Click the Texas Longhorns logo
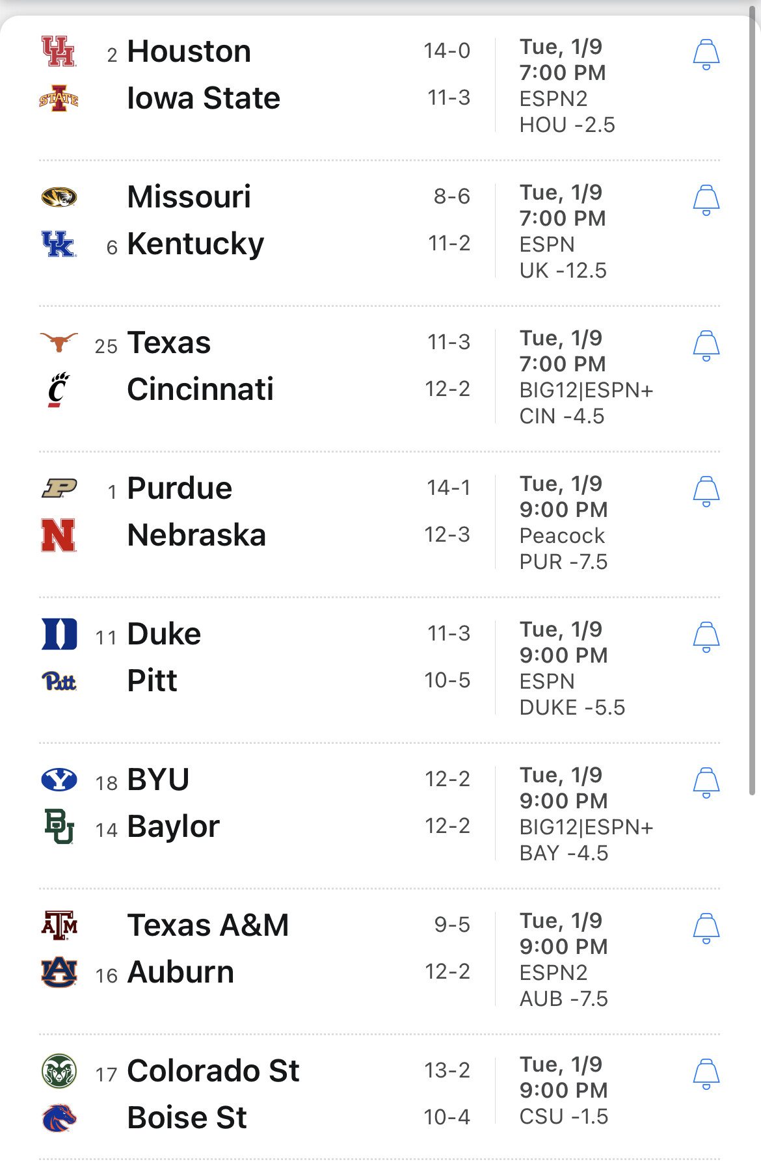This screenshot has height=1164, width=761. click(59, 341)
